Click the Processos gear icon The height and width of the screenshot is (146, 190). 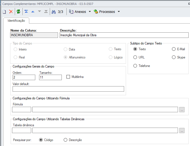pyautogui.click(x=96, y=12)
